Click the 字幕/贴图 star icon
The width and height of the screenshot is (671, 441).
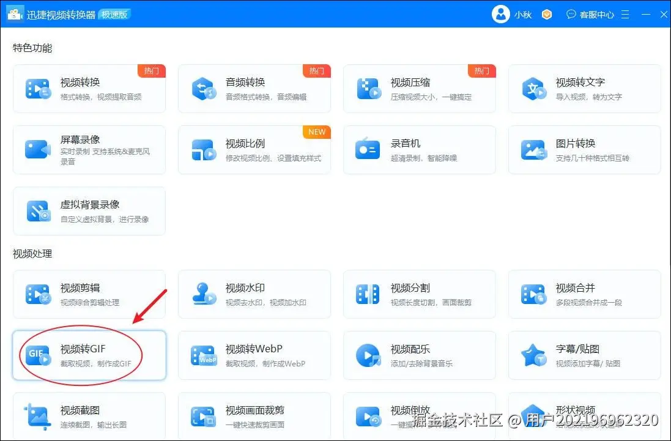(533, 355)
